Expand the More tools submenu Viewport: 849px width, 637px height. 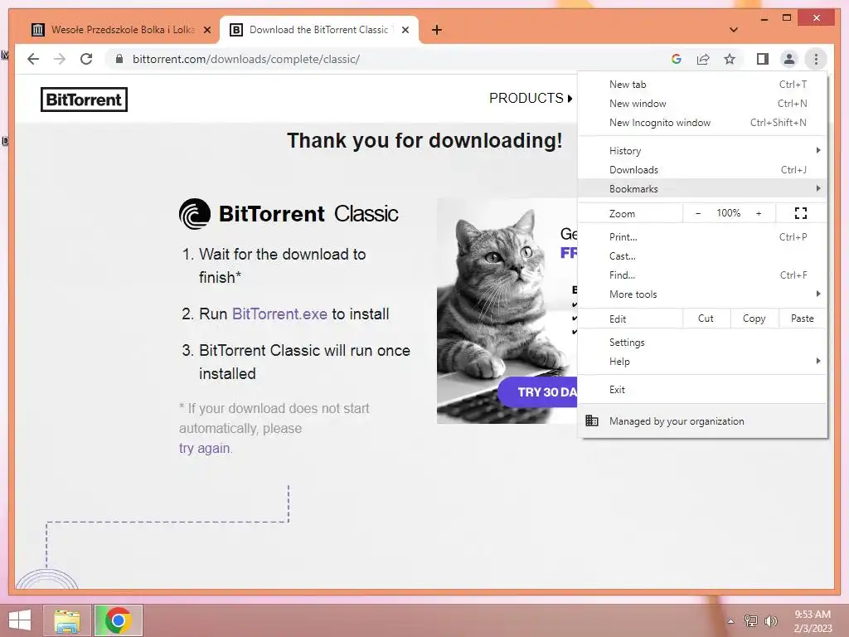pyautogui.click(x=702, y=294)
